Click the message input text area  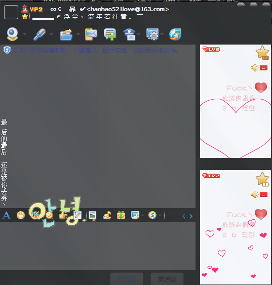[98, 246]
